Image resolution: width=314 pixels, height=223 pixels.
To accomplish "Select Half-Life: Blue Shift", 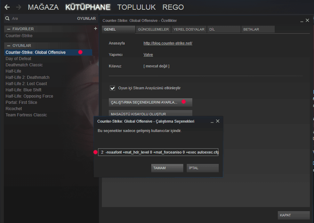I will point(23,90).
